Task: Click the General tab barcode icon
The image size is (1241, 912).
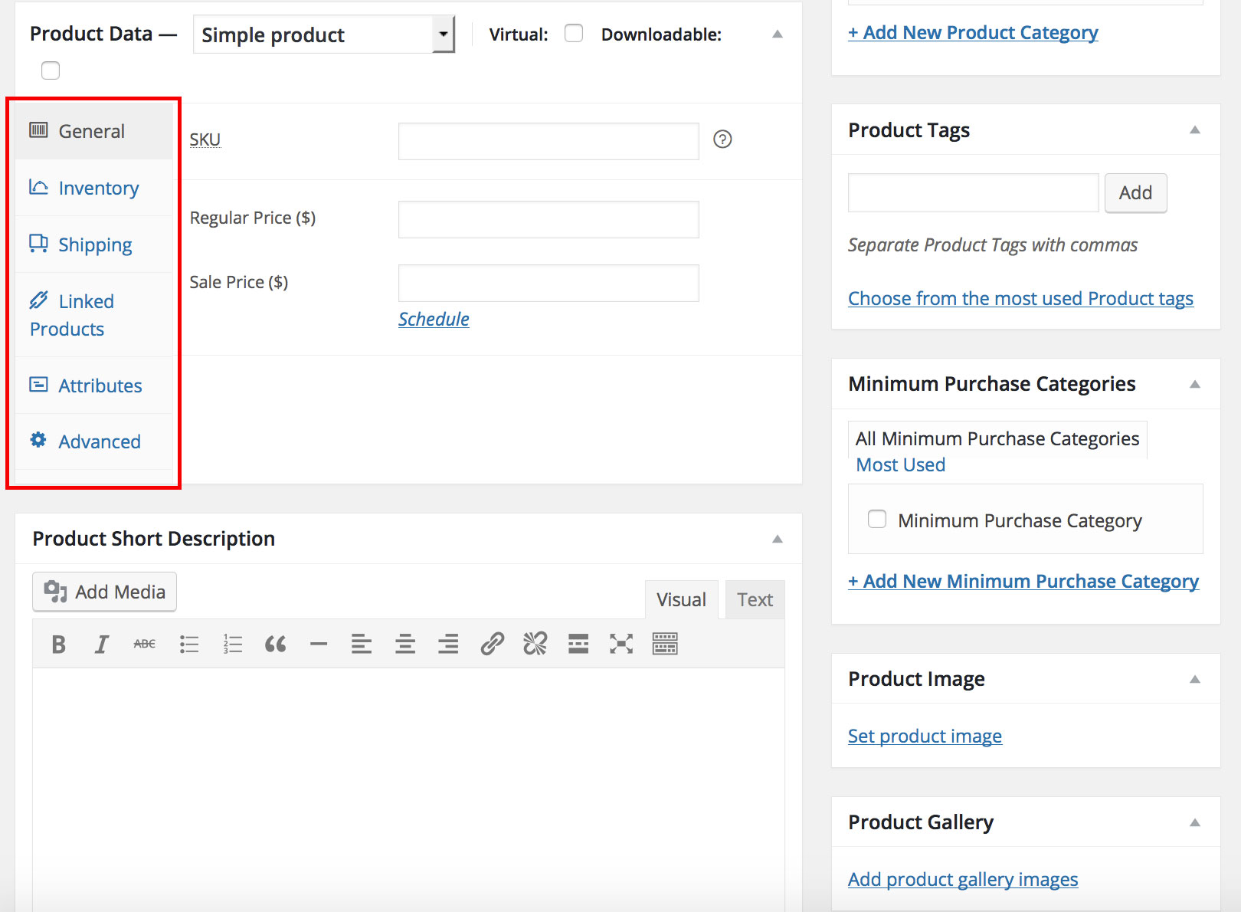Action: (x=38, y=130)
